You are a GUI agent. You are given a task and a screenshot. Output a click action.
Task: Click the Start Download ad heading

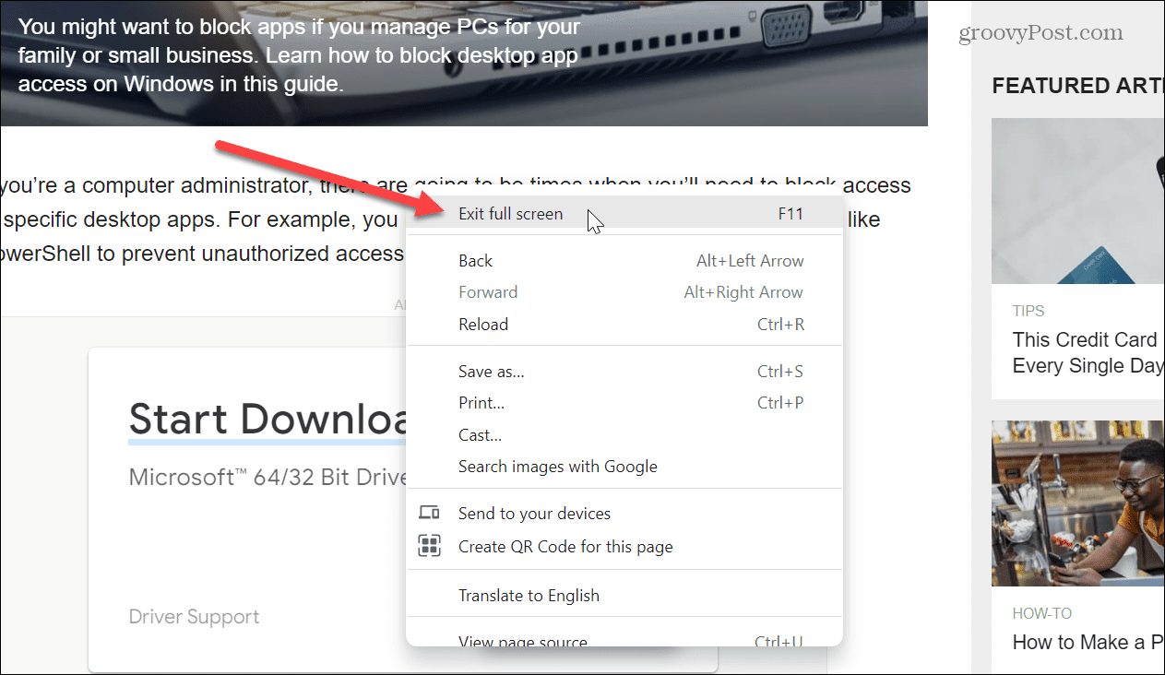(x=267, y=420)
